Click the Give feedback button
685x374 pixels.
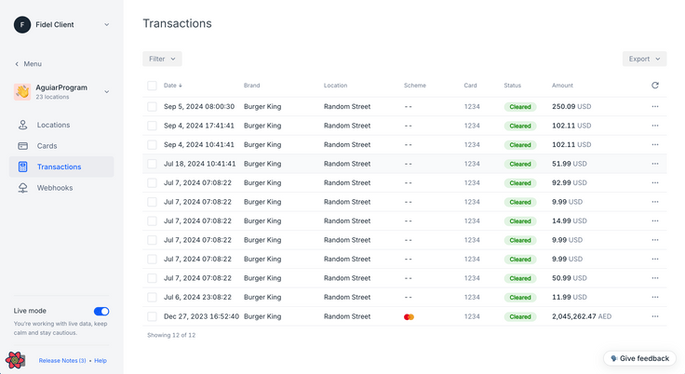[640, 358]
